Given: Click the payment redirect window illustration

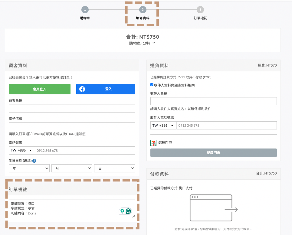Looking at the screenshot, I should (x=214, y=208).
